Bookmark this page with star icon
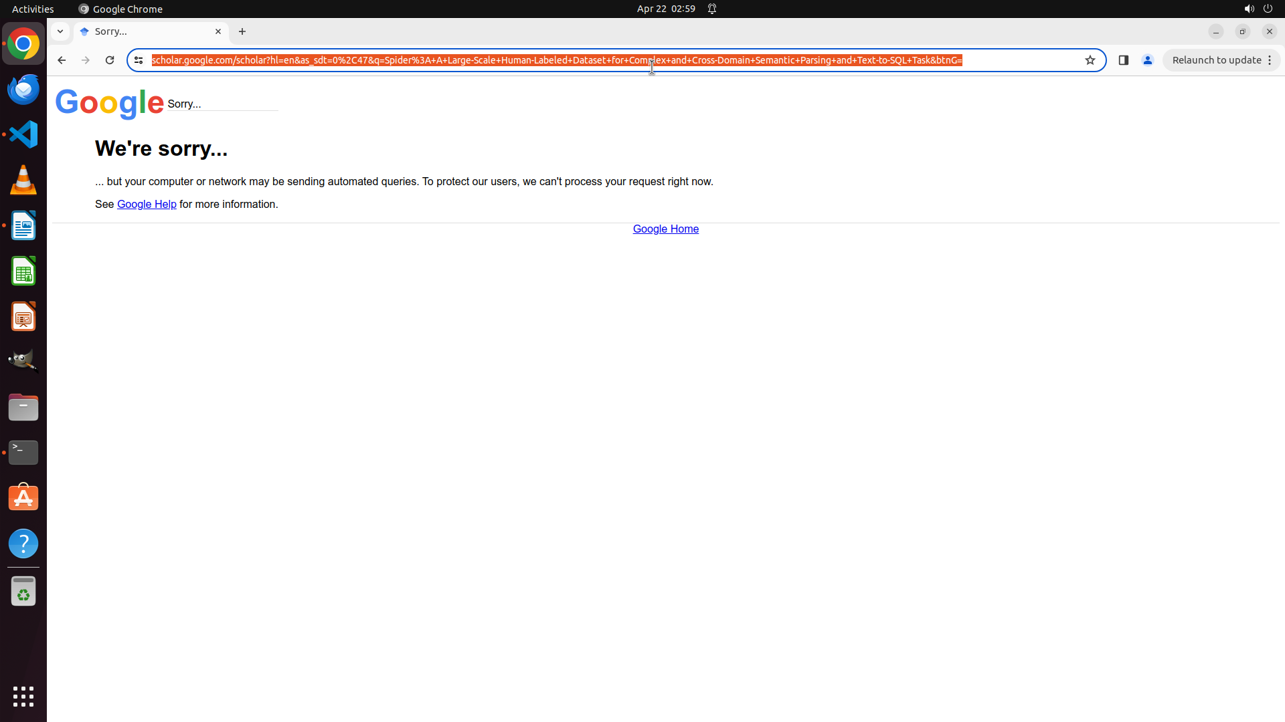 pos(1090,60)
